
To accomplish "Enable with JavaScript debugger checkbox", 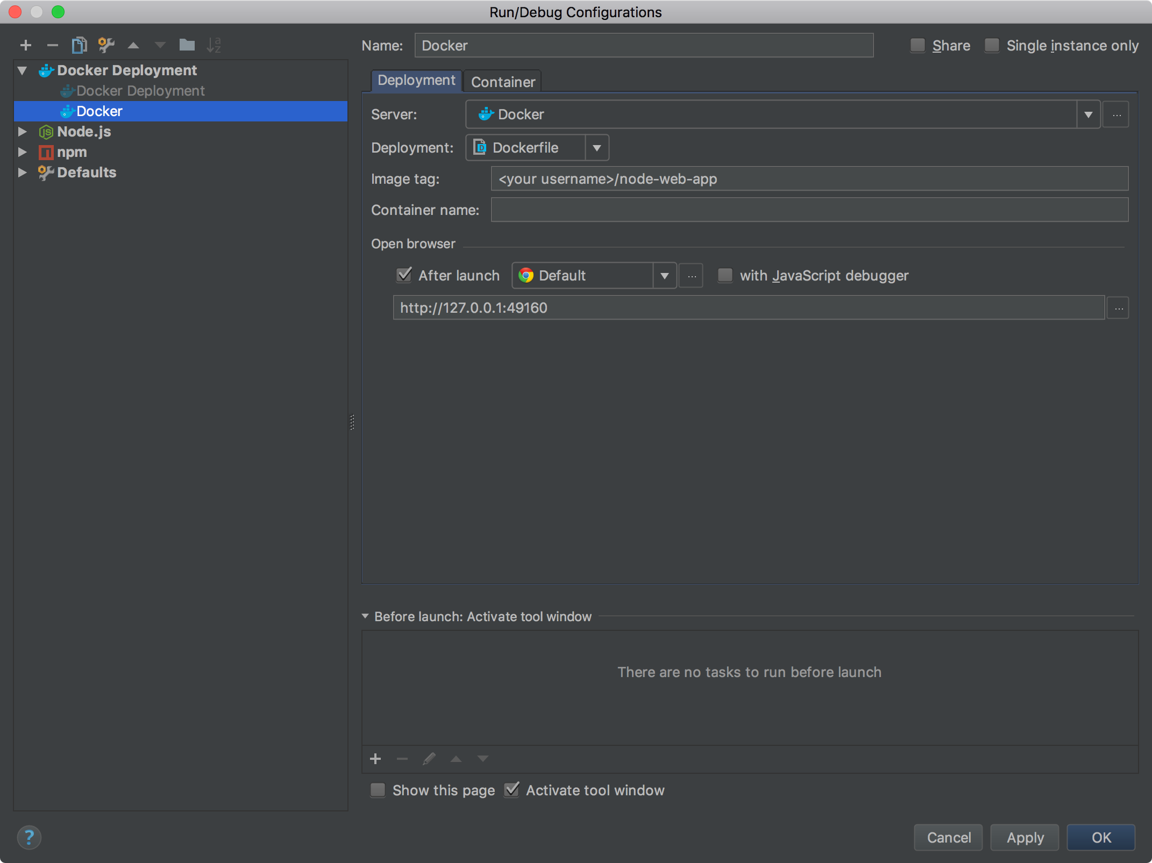I will [x=725, y=276].
